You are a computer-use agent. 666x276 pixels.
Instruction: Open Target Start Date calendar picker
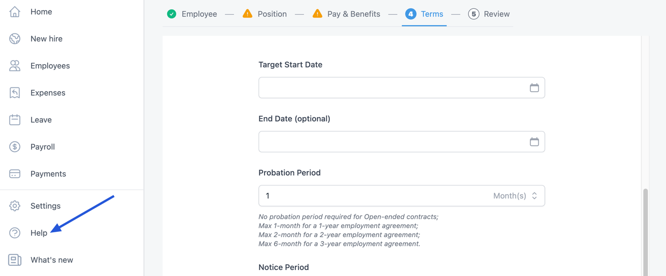tap(534, 88)
